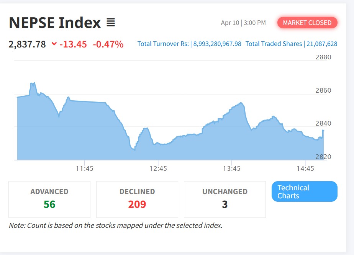The width and height of the screenshot is (354, 255).
Task: Click the 12:45 time axis label
Action: click(158, 168)
